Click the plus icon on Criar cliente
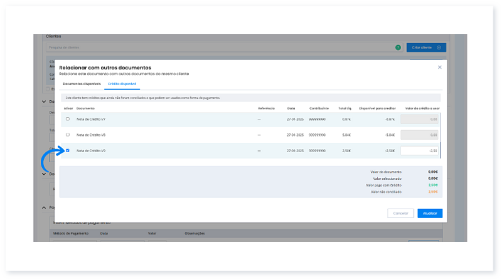 click(439, 48)
